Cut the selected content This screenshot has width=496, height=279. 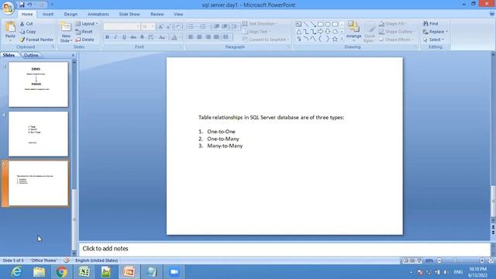(26, 24)
